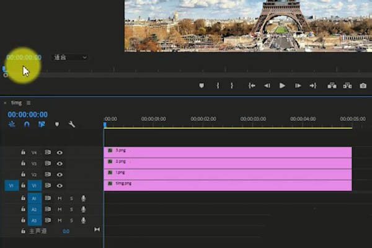
Task: Click the Lift button
Action: [332, 86]
